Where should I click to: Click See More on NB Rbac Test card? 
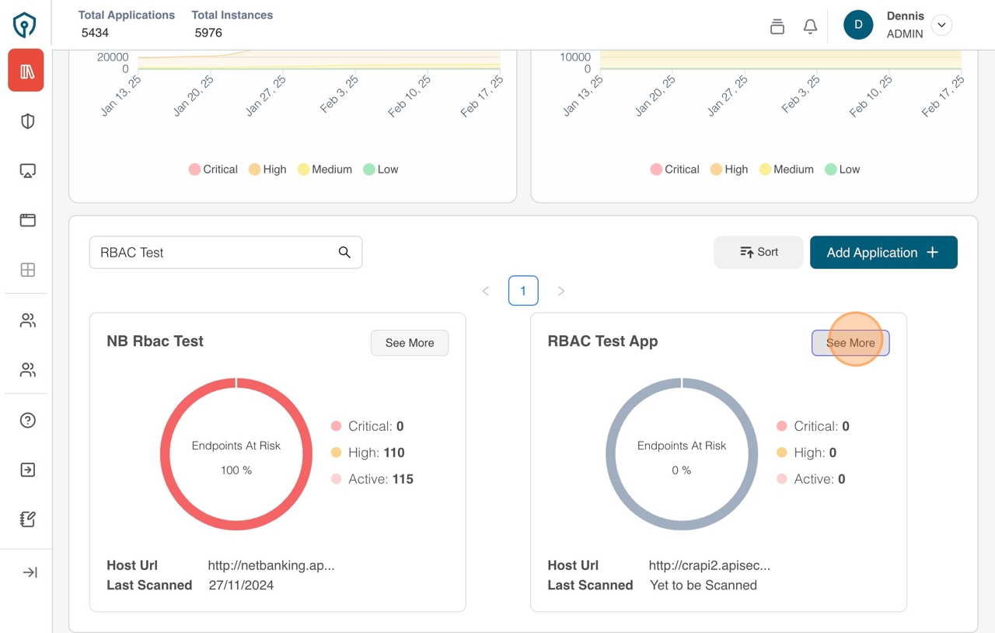point(410,343)
